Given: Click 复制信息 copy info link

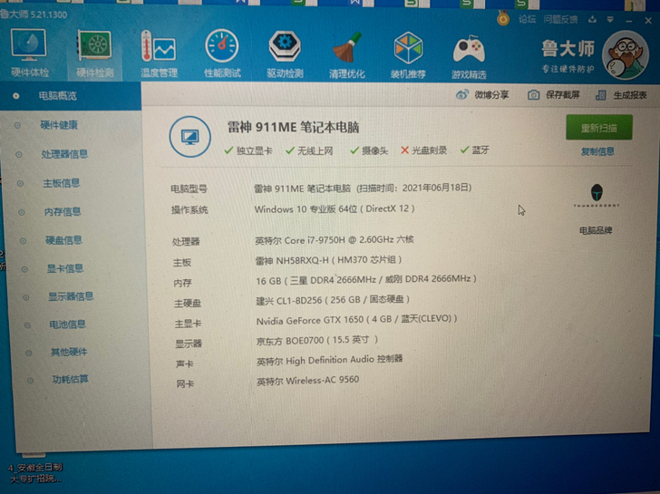Looking at the screenshot, I should (x=597, y=151).
